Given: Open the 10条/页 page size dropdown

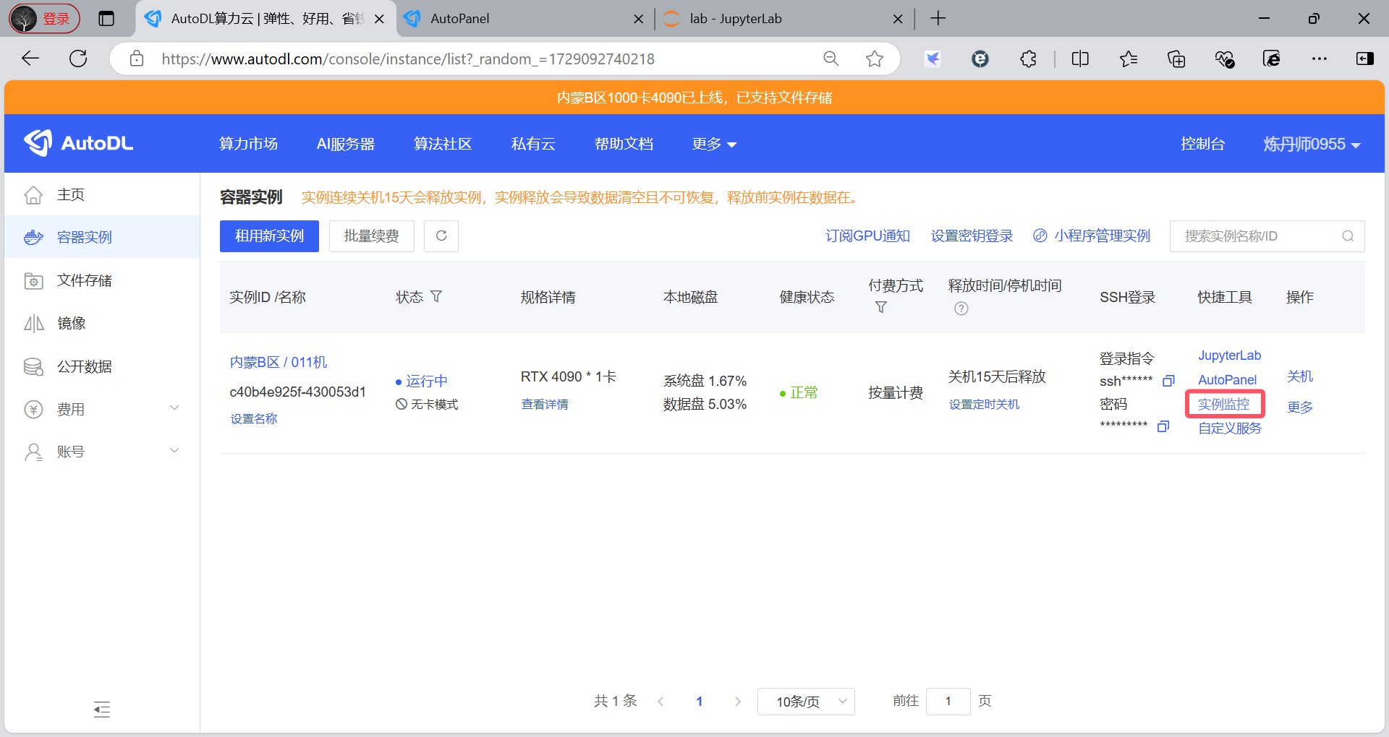Looking at the screenshot, I should click(806, 702).
